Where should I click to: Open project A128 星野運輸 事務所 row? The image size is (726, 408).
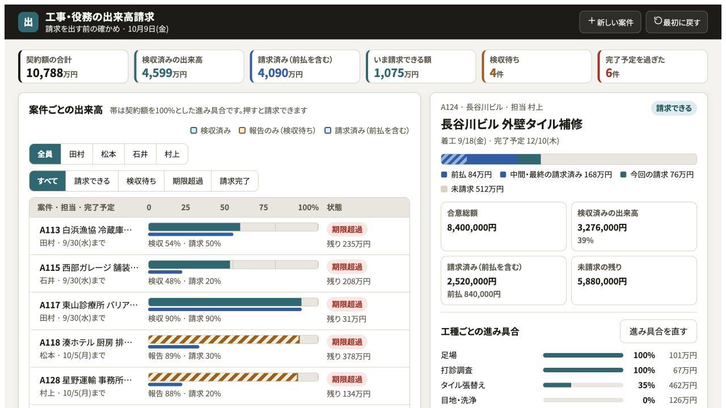point(220,386)
